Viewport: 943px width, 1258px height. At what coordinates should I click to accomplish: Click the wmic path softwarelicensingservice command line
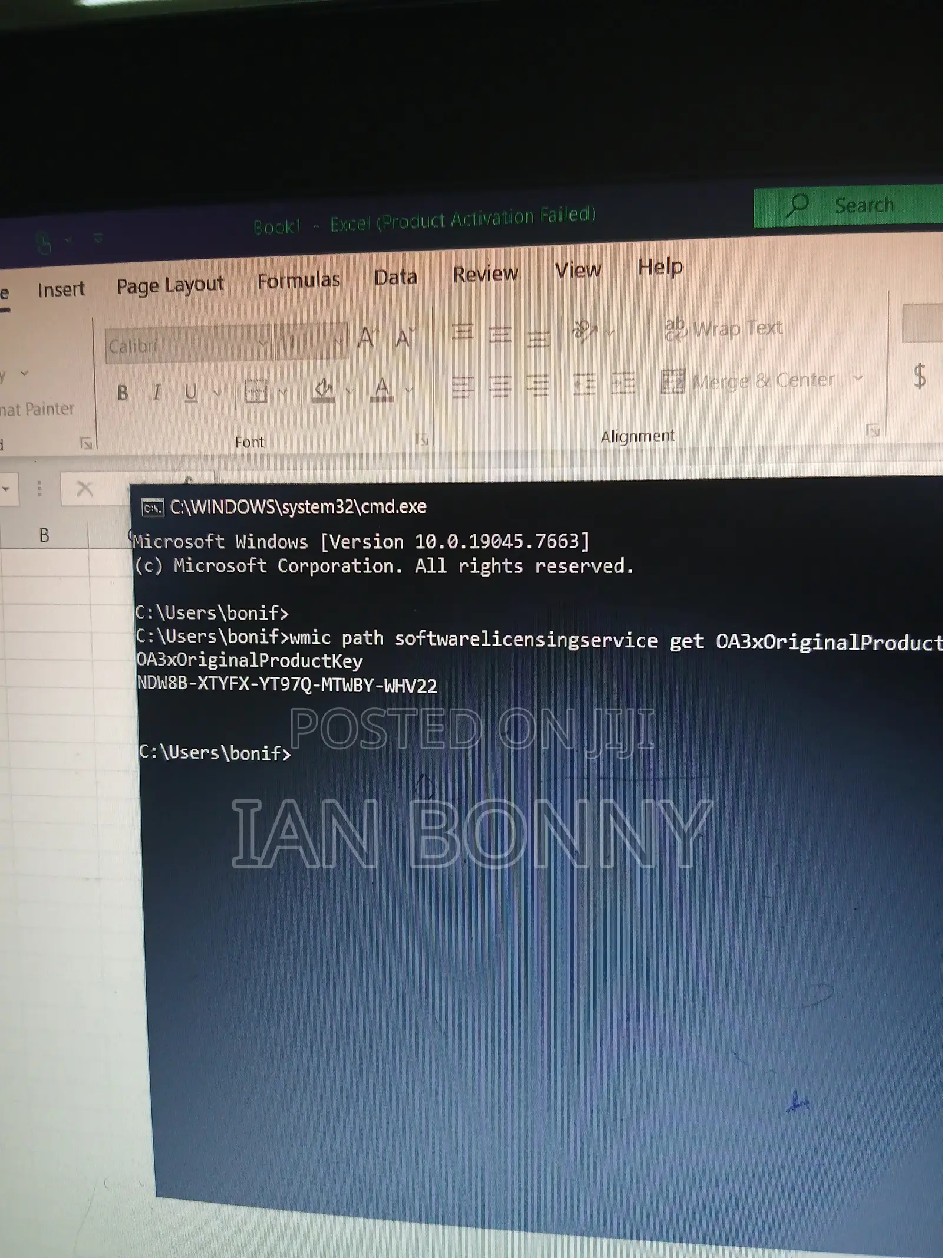coord(539,639)
